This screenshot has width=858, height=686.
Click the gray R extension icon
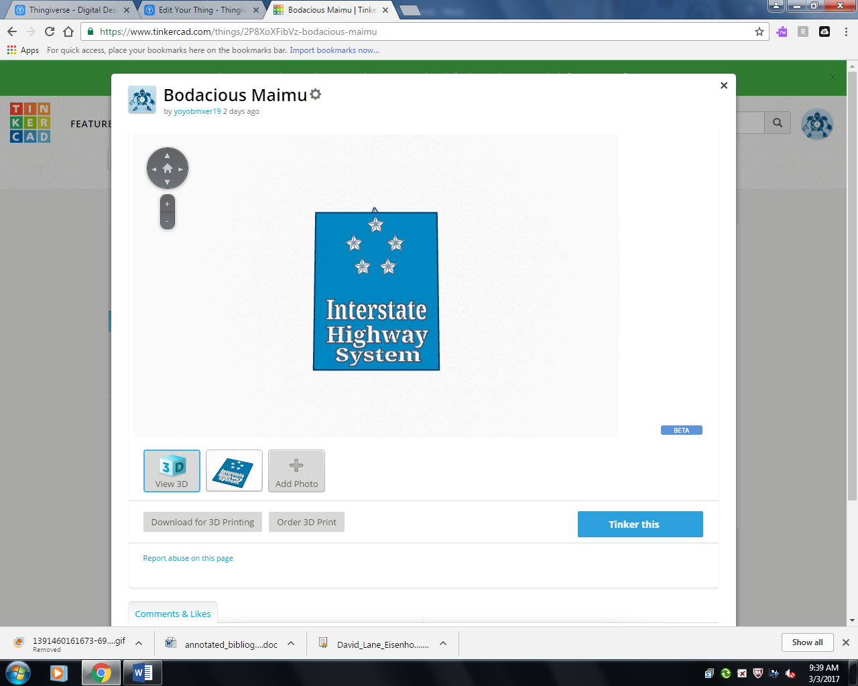(x=803, y=31)
